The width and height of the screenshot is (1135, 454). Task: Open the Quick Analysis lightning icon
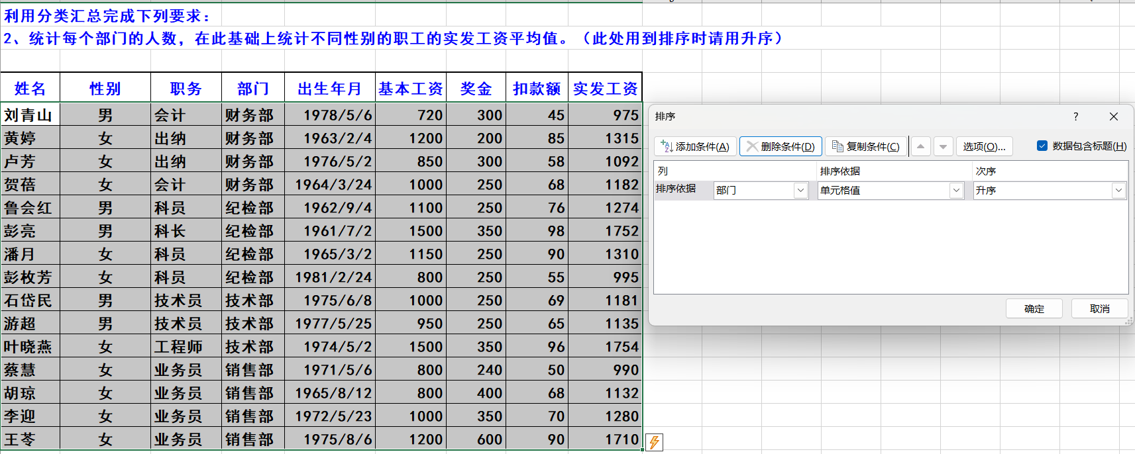(654, 442)
